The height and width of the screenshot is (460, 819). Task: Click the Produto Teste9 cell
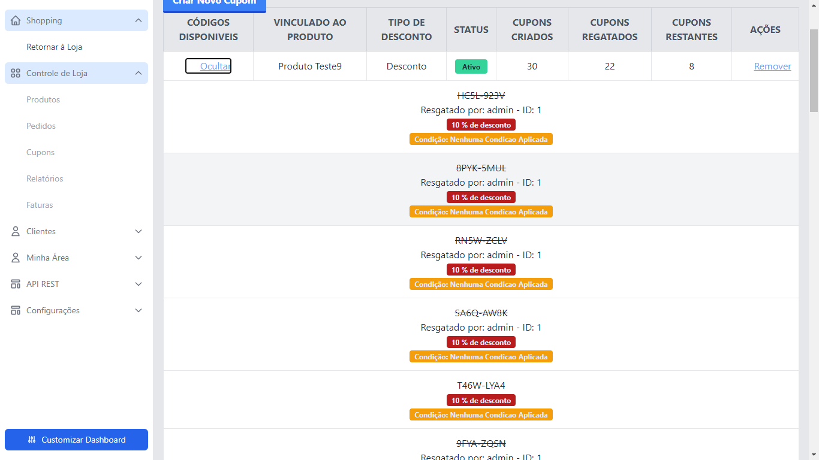pyautogui.click(x=310, y=66)
